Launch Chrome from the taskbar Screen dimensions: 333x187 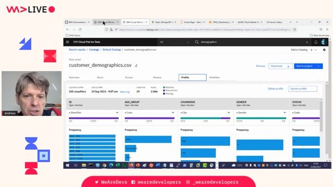click(x=104, y=165)
